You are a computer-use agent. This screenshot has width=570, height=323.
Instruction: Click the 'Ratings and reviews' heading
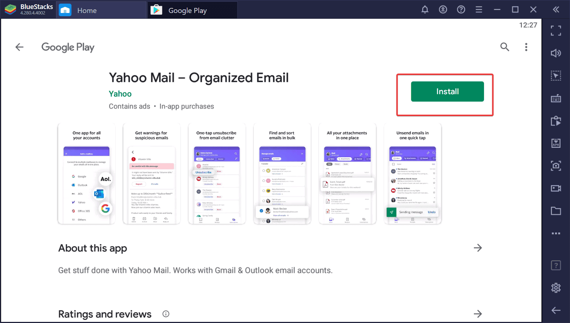105,314
